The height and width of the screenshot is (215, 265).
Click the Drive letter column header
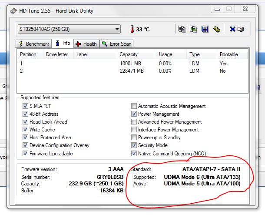point(58,54)
